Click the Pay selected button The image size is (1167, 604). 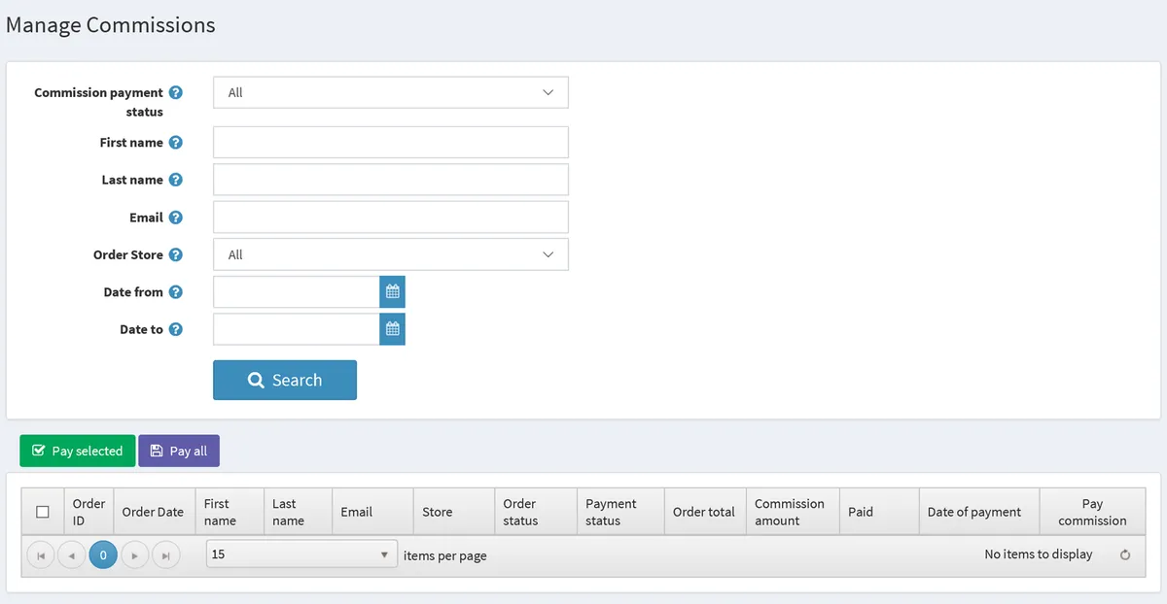78,451
